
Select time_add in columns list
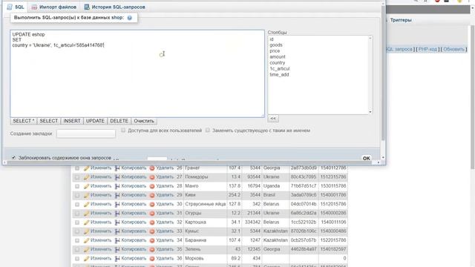tap(279, 74)
